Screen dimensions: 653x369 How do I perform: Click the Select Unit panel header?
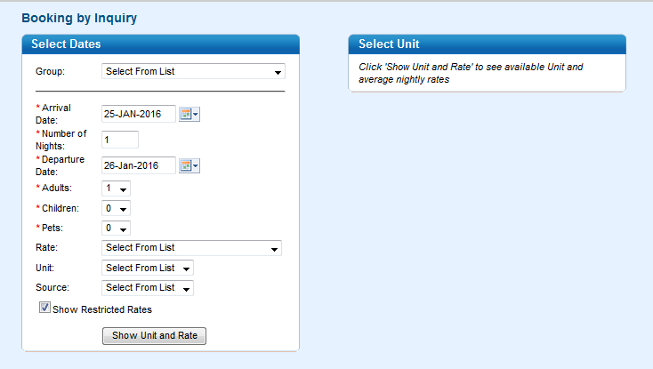pos(487,44)
